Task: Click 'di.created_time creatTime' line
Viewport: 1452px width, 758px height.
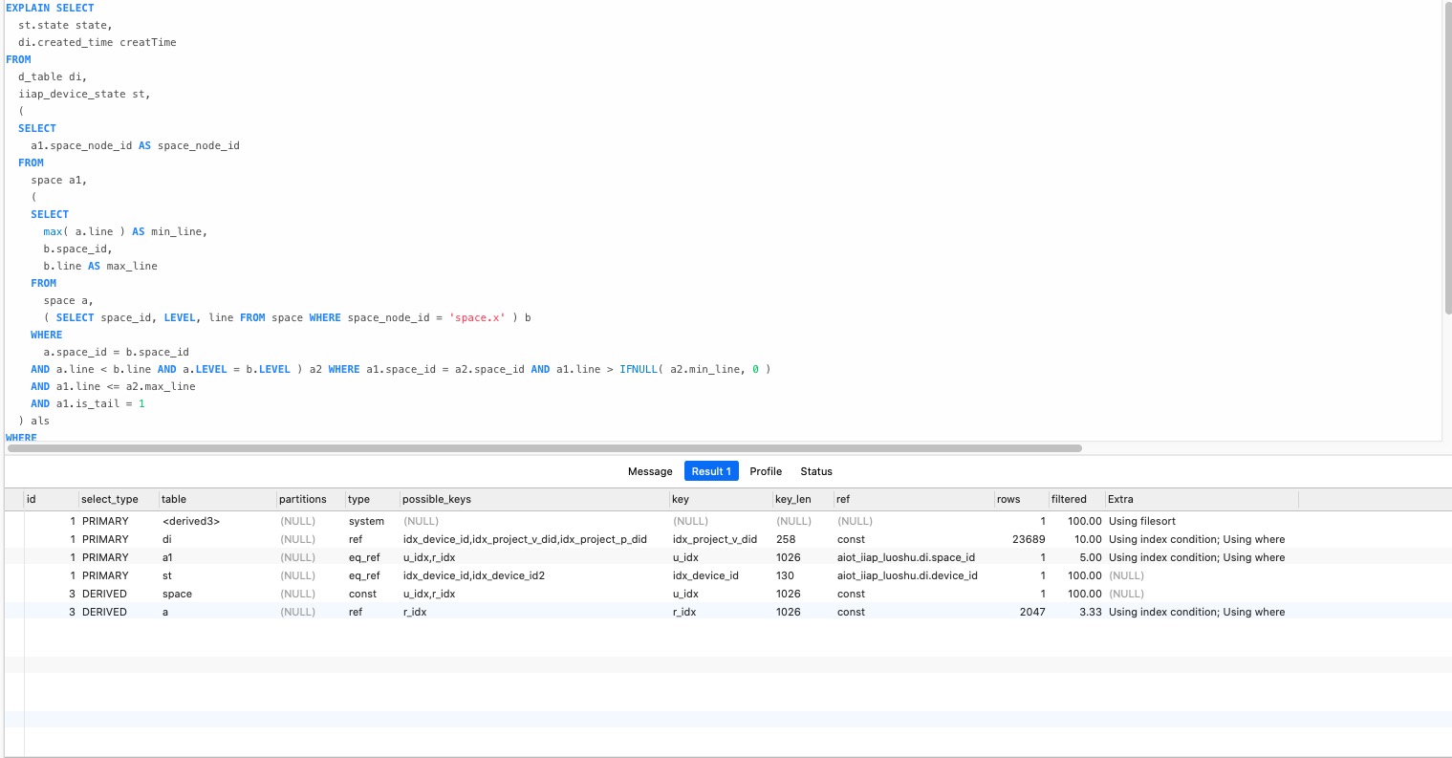Action: pyautogui.click(x=98, y=42)
